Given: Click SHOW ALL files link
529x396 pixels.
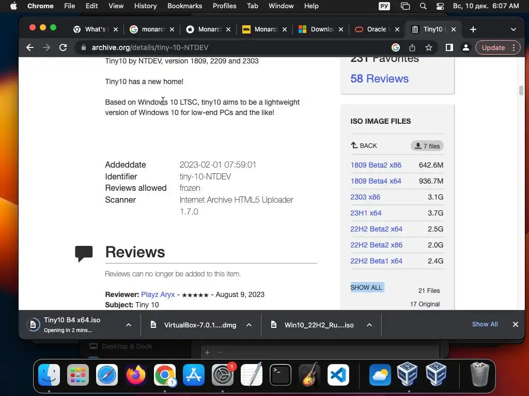Looking at the screenshot, I should point(366,288).
